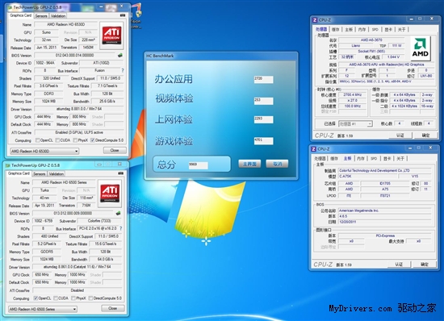Click the 视频体验 score field showing 253
Image resolution: width=444 pixels, height=321 pixels.
264,101
